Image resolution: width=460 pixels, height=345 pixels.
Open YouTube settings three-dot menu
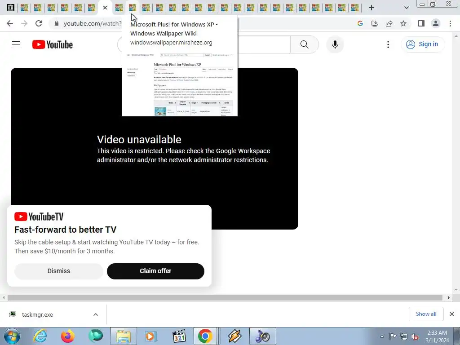(388, 44)
